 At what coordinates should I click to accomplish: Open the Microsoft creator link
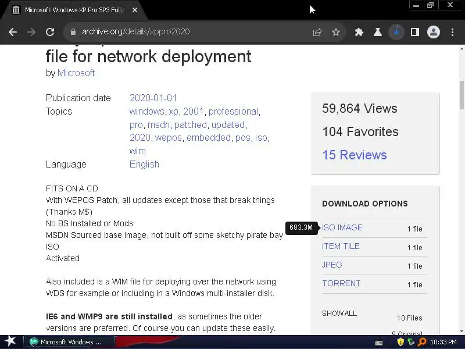click(76, 73)
